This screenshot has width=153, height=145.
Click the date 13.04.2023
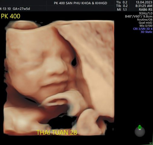[144, 2]
